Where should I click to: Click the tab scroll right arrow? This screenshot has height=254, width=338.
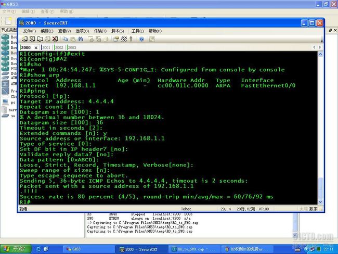pyautogui.click(x=320, y=47)
